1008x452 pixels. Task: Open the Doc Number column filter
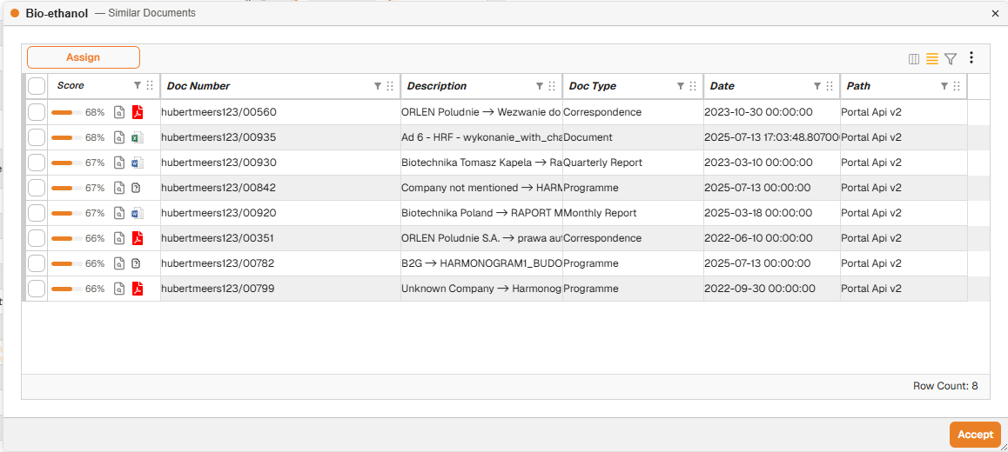tap(378, 85)
